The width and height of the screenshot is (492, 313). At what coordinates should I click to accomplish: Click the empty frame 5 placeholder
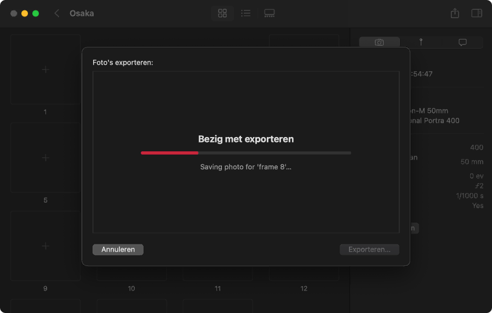point(45,158)
